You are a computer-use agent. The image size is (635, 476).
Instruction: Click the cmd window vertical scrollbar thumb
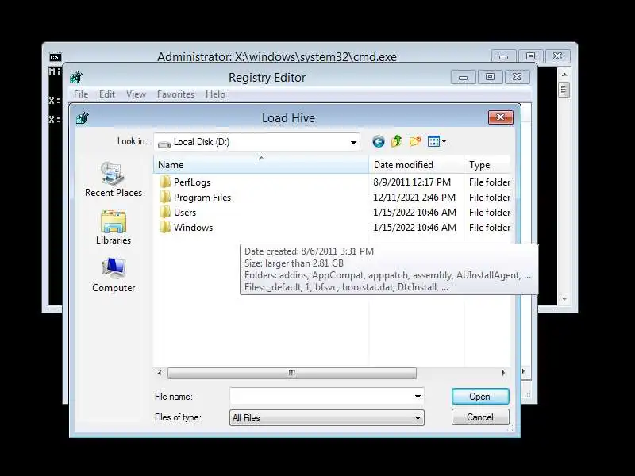point(564,90)
